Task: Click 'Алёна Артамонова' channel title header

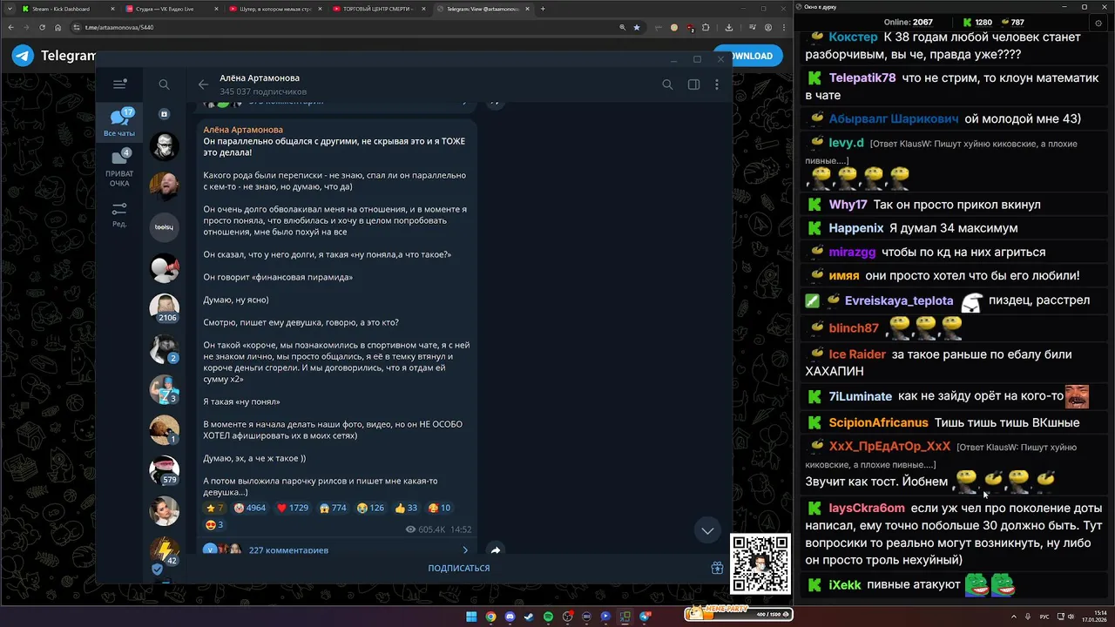Action: (260, 78)
